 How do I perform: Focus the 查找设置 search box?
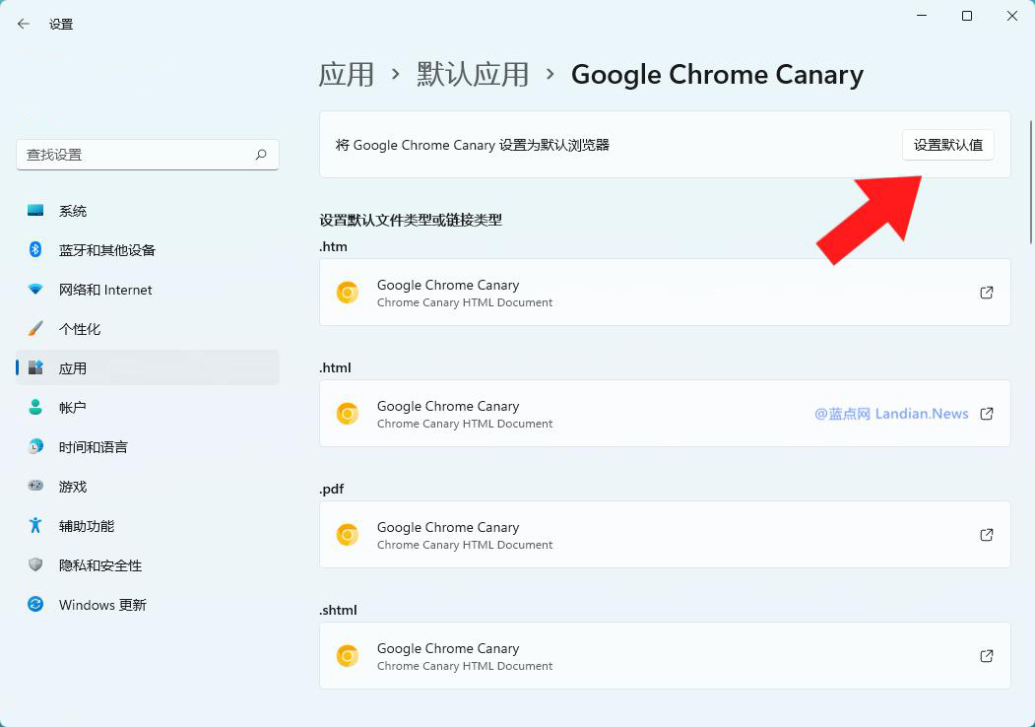pyautogui.click(x=147, y=155)
